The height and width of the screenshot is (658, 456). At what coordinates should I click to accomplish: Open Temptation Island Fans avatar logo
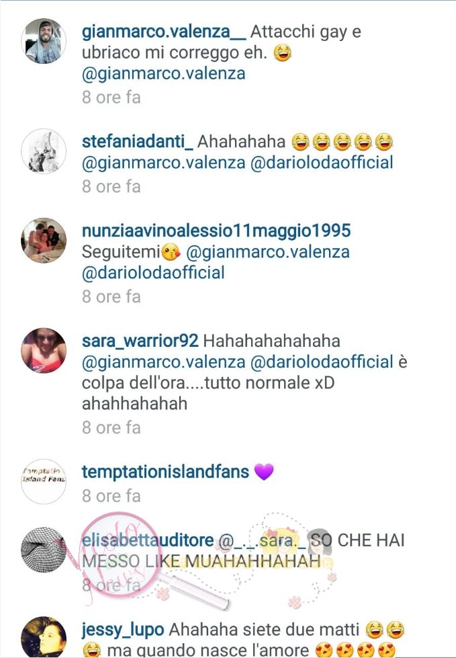pyautogui.click(x=44, y=481)
